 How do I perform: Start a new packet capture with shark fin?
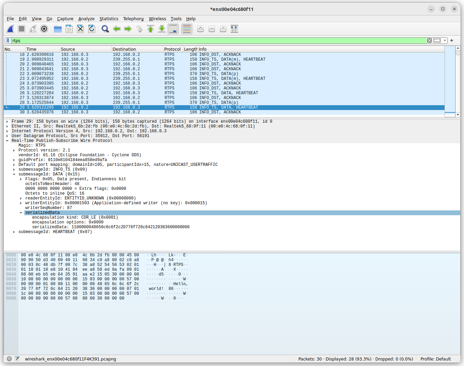pos(11,29)
